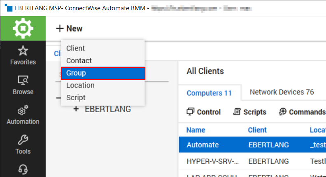Open the Tools wrench icon
Viewport: 326px width, 177px height.
pyautogui.click(x=23, y=140)
